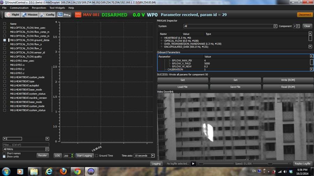314x176 pixels.
Task: Open the Pro view dropdown
Action: pos(64,15)
